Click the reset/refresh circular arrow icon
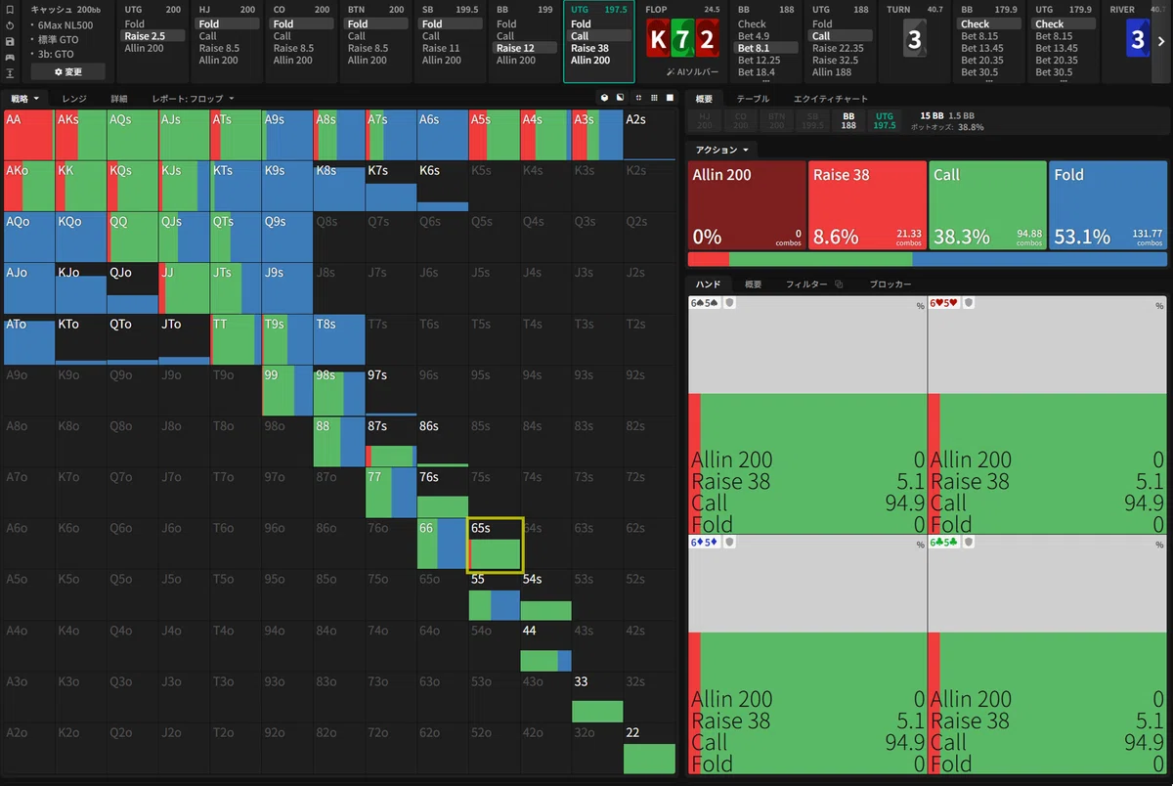The height and width of the screenshot is (786, 1173). click(x=9, y=25)
